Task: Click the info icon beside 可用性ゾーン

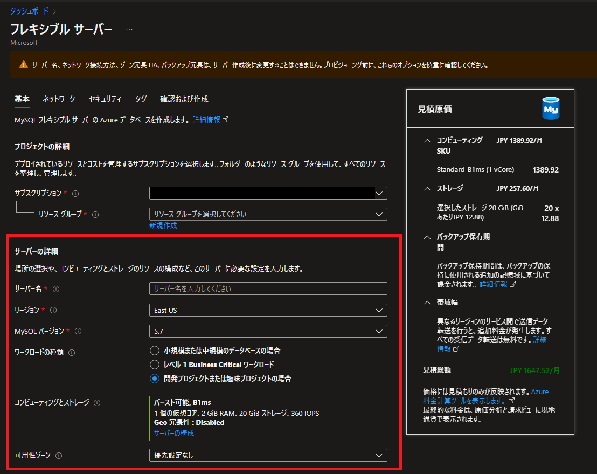Action: [59, 456]
